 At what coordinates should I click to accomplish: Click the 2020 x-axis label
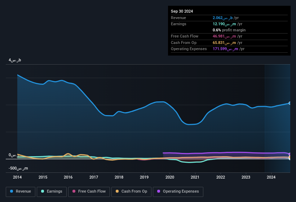coord(170,177)
